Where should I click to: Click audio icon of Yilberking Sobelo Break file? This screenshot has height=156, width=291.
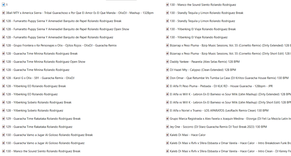pos(3,102)
